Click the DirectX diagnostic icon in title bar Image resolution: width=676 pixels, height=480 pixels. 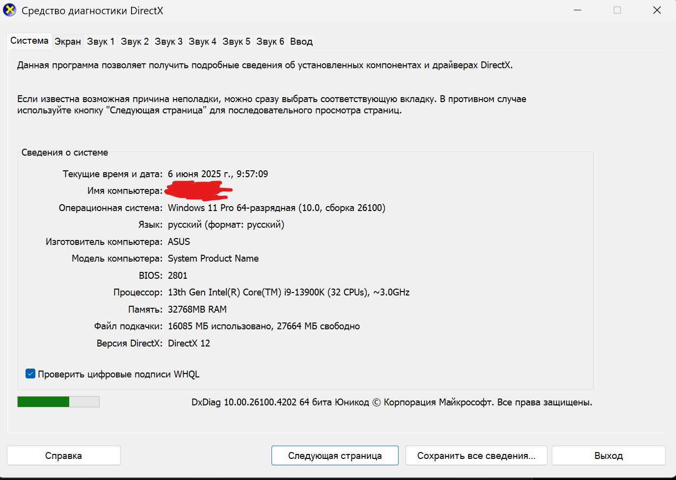9,10
